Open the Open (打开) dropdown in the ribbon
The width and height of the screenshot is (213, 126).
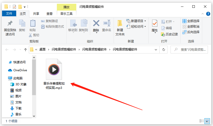coord(168,22)
